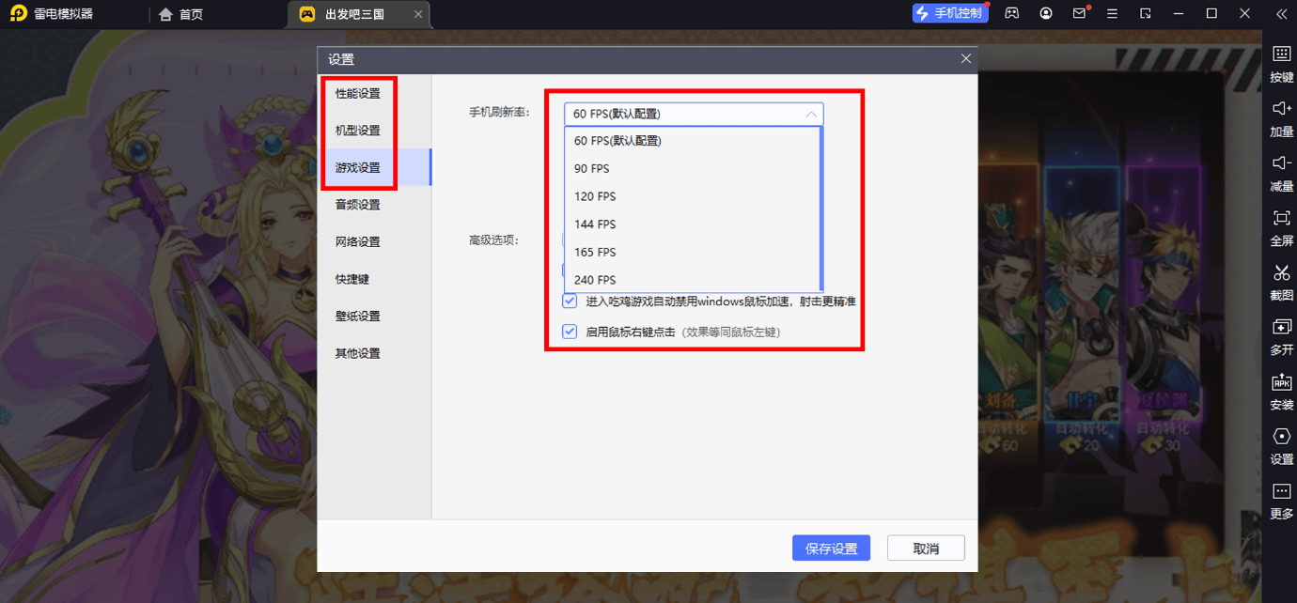
Task: Click the 加量 volume up icon
Action: (1282, 109)
